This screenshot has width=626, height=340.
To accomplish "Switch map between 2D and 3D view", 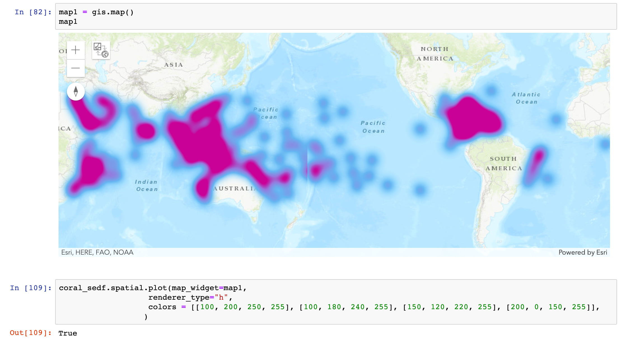I will tap(101, 50).
